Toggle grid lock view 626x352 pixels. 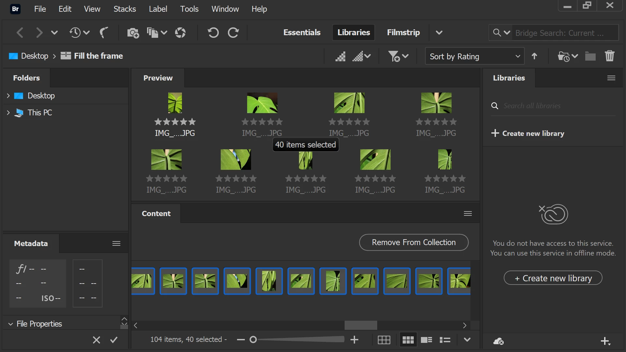384,340
